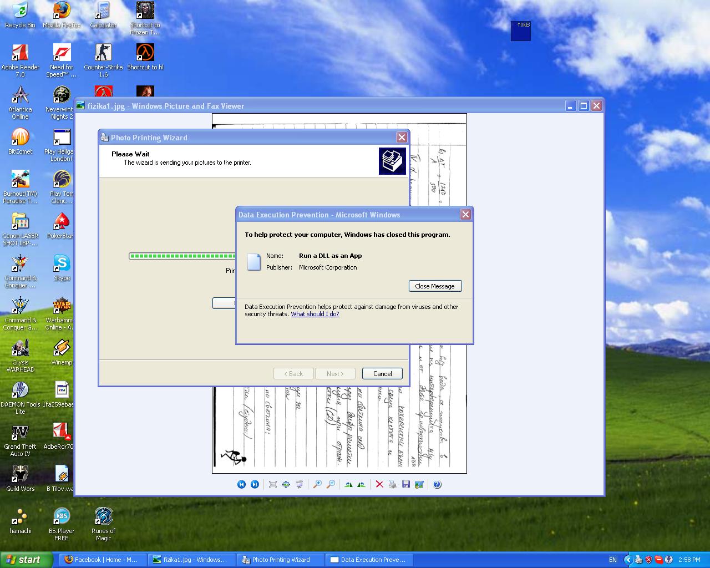Select the Canon LASER SHOT LBP icon

pos(21,229)
